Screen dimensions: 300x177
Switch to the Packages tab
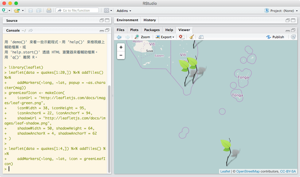pos(152,30)
